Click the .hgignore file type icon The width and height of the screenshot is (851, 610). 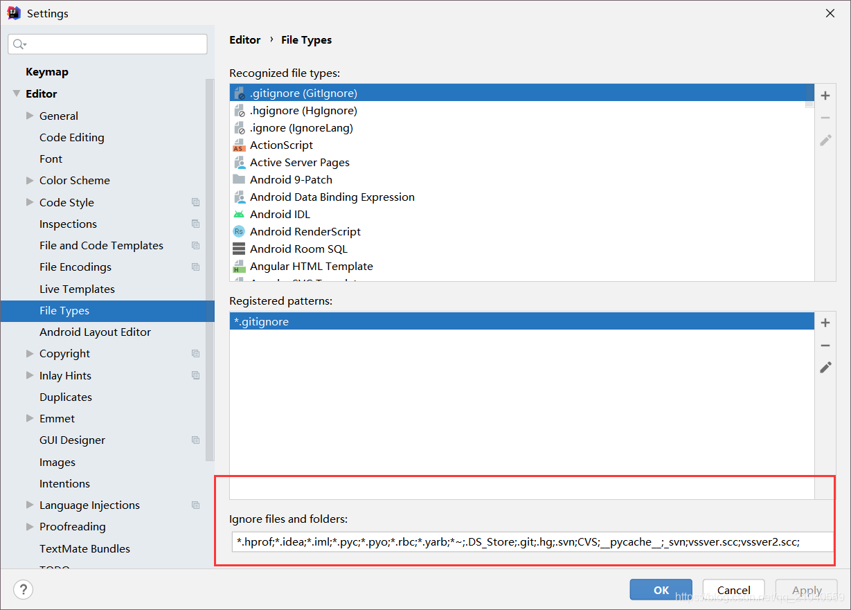(x=239, y=111)
